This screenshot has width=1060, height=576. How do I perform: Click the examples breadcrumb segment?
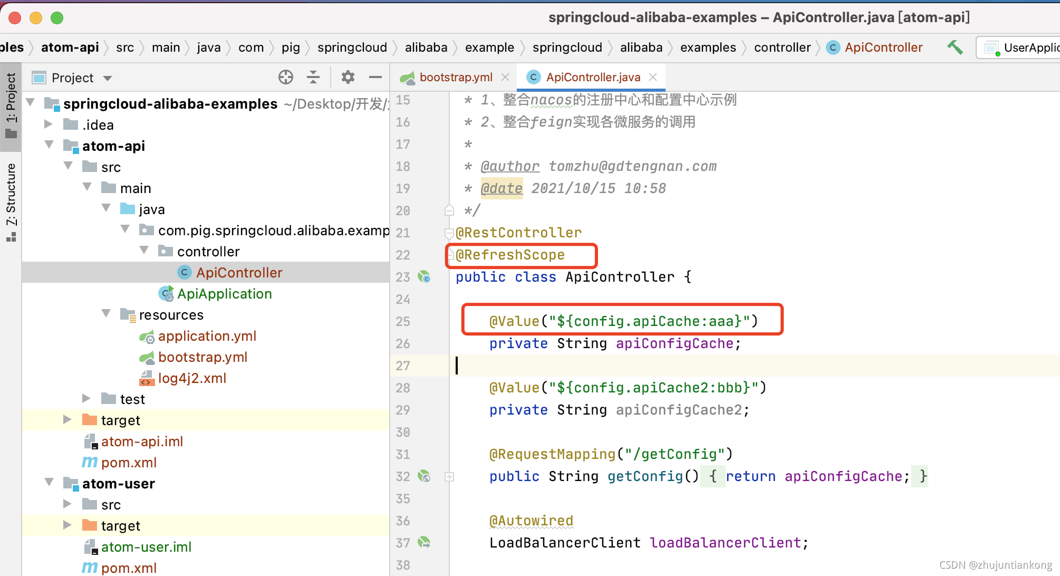708,47
